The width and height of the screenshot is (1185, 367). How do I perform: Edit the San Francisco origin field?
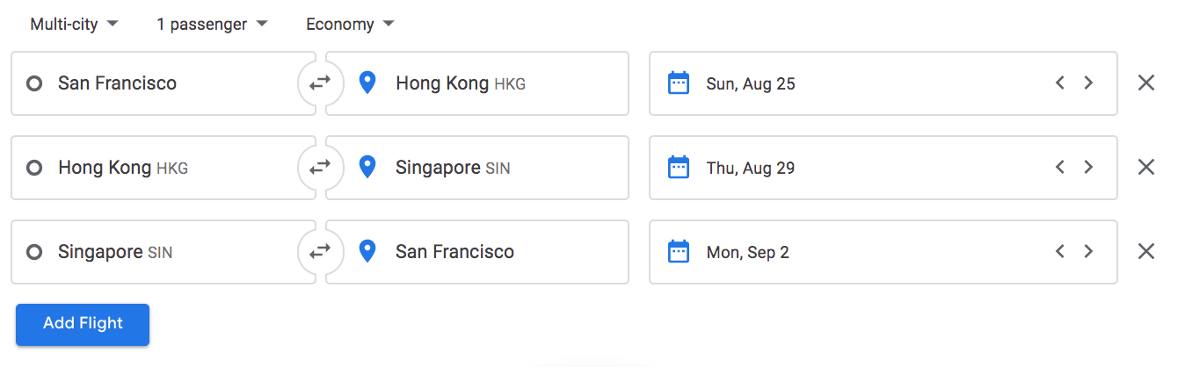click(163, 83)
